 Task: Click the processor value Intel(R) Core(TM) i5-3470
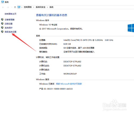(88, 40)
